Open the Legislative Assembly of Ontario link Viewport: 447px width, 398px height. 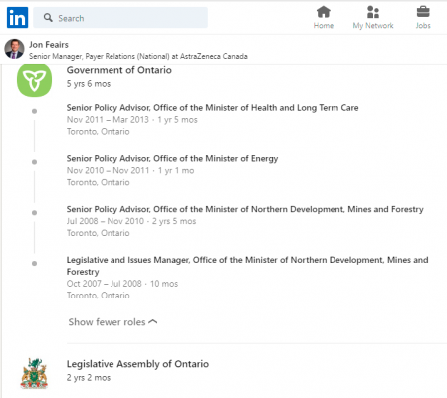[137, 364]
